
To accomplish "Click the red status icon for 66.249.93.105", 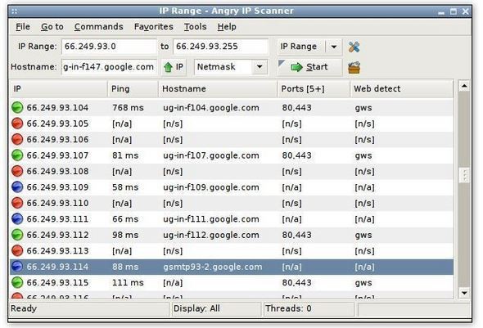I will (17, 124).
